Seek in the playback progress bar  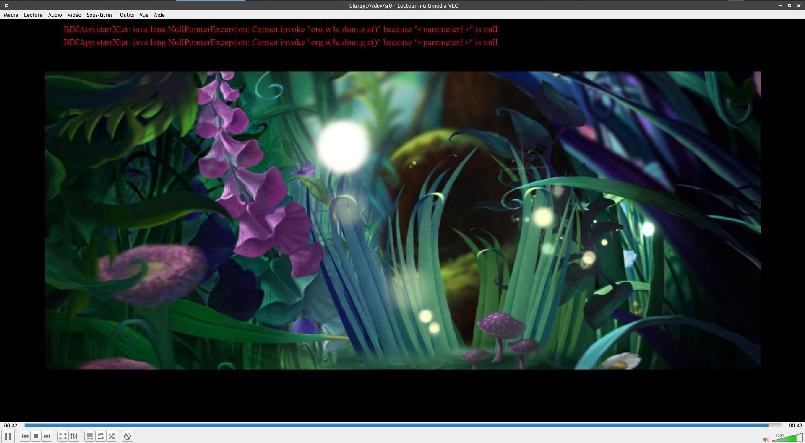403,425
